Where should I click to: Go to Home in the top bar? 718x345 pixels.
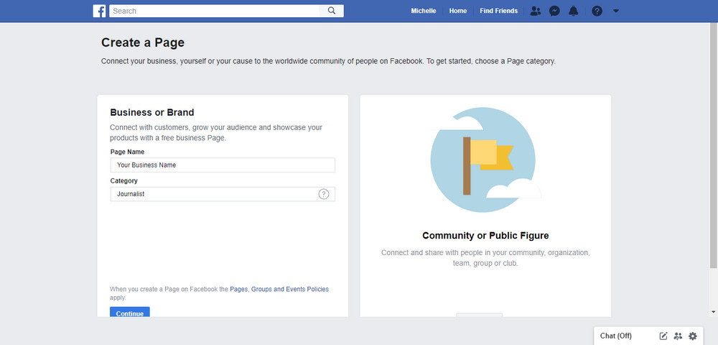click(458, 11)
